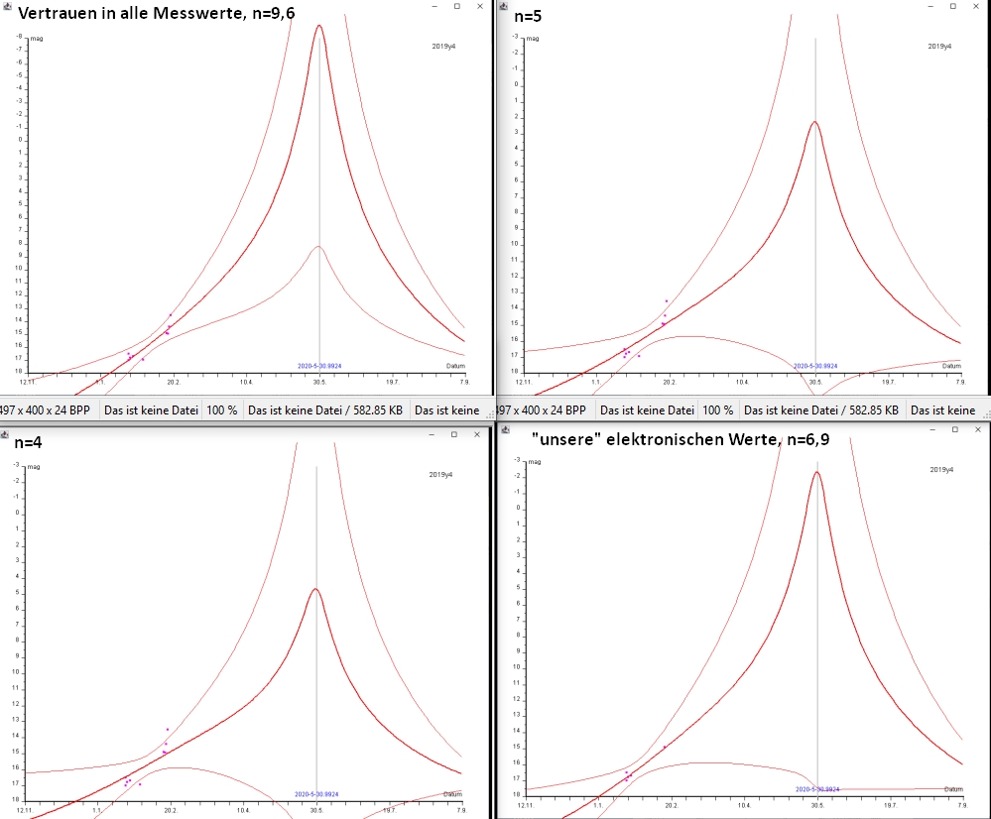Click the 100 % zoom field in left status bar

point(221,410)
